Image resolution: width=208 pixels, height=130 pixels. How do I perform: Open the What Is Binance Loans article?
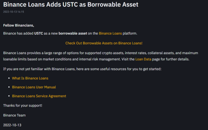30,78
